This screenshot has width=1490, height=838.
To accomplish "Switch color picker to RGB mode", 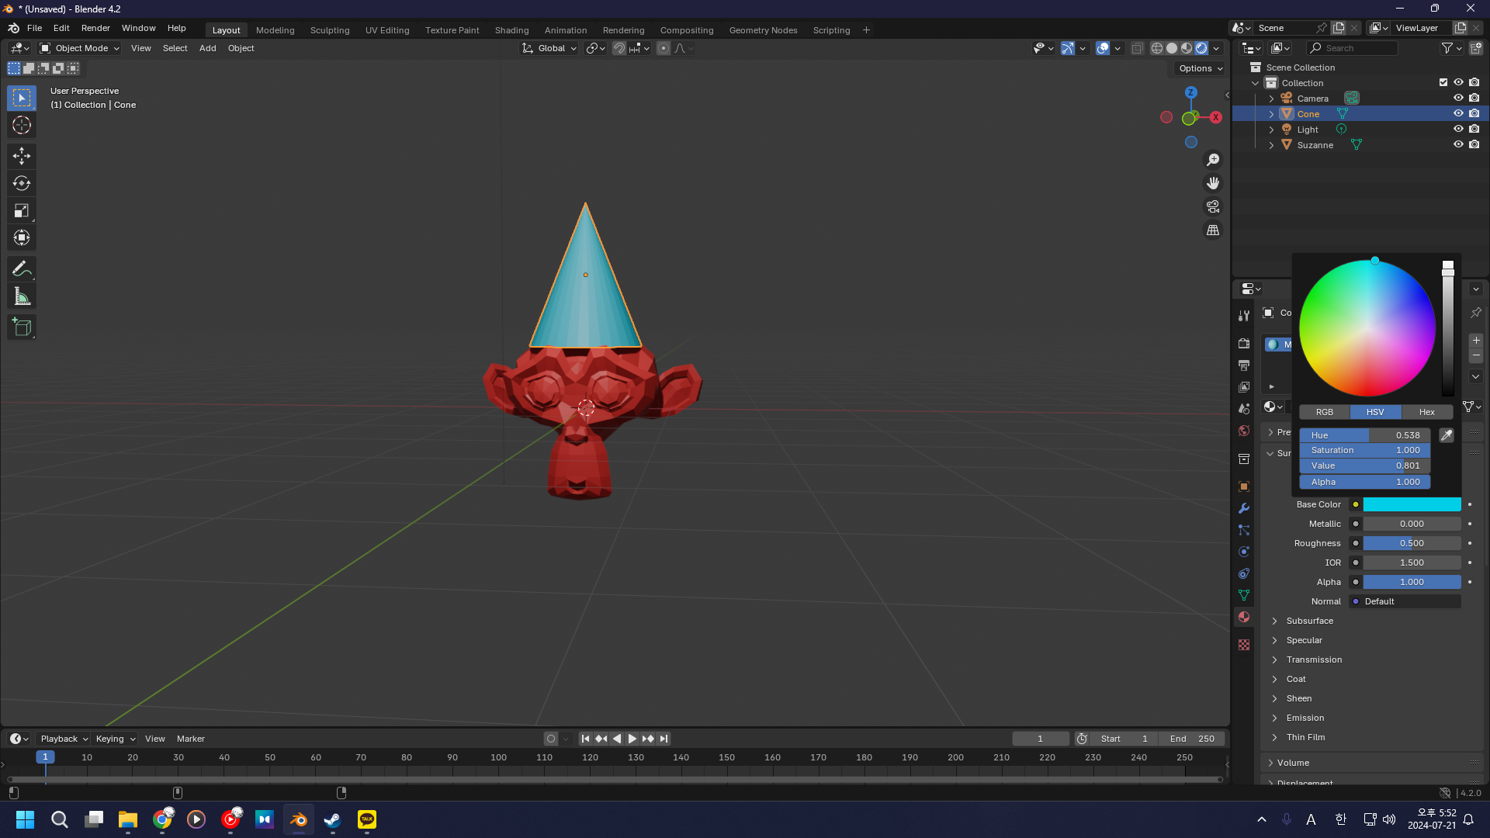I will [1324, 412].
